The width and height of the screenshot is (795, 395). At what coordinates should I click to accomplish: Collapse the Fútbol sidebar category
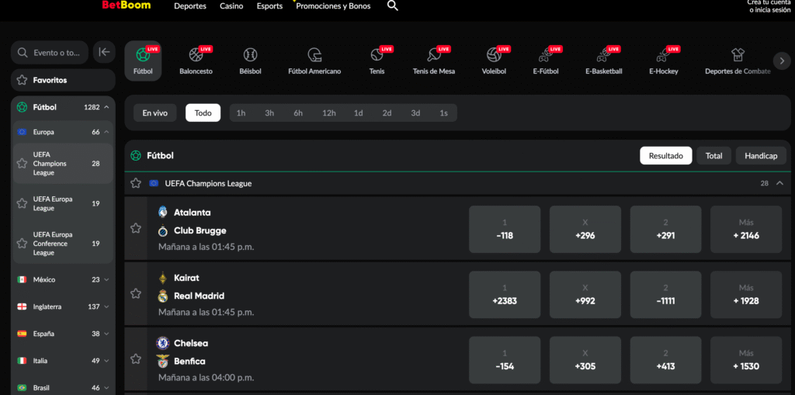point(106,107)
